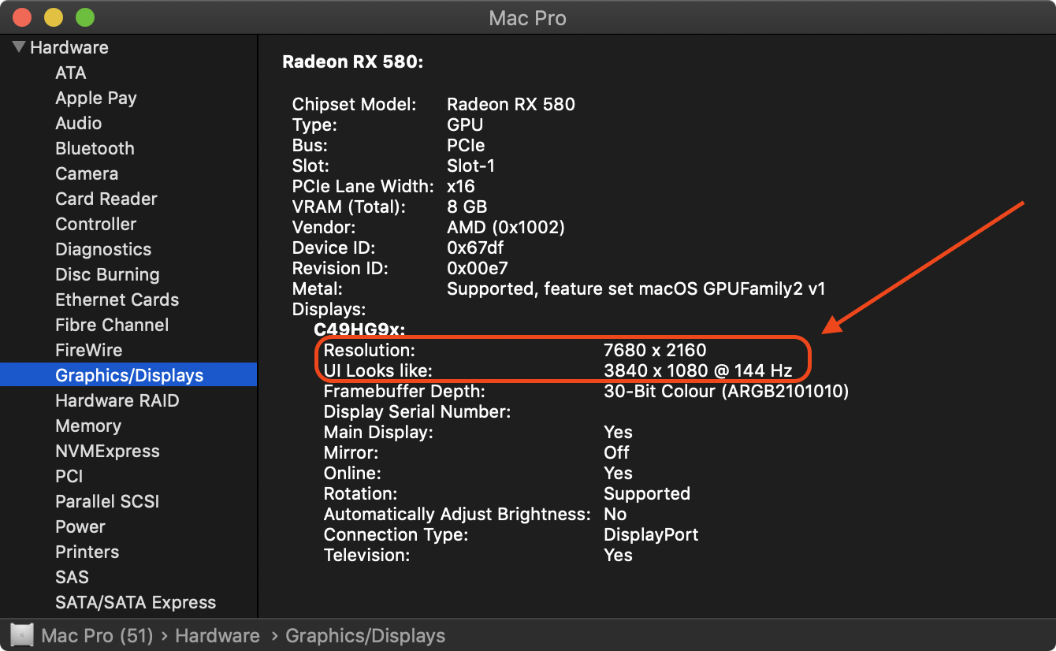Select Power in the sidebar
Screen dimensions: 1056x651
80,526
